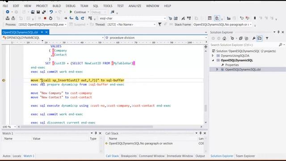This screenshot has height=161, width=286.
Task: Toggle auto-hide pin on Watch 1 panel
Action: coord(96,133)
